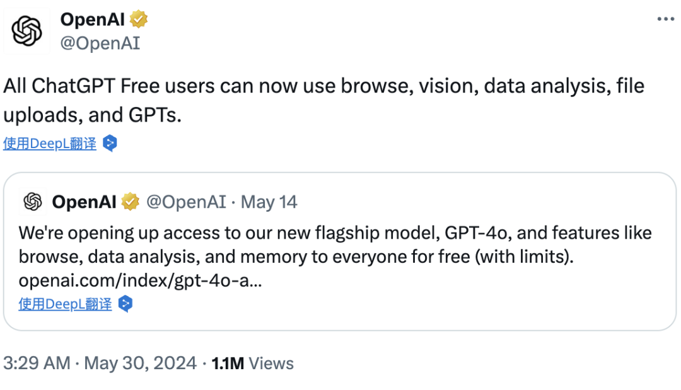Click the 1.1M Views count
The image size is (681, 390).
point(252,363)
